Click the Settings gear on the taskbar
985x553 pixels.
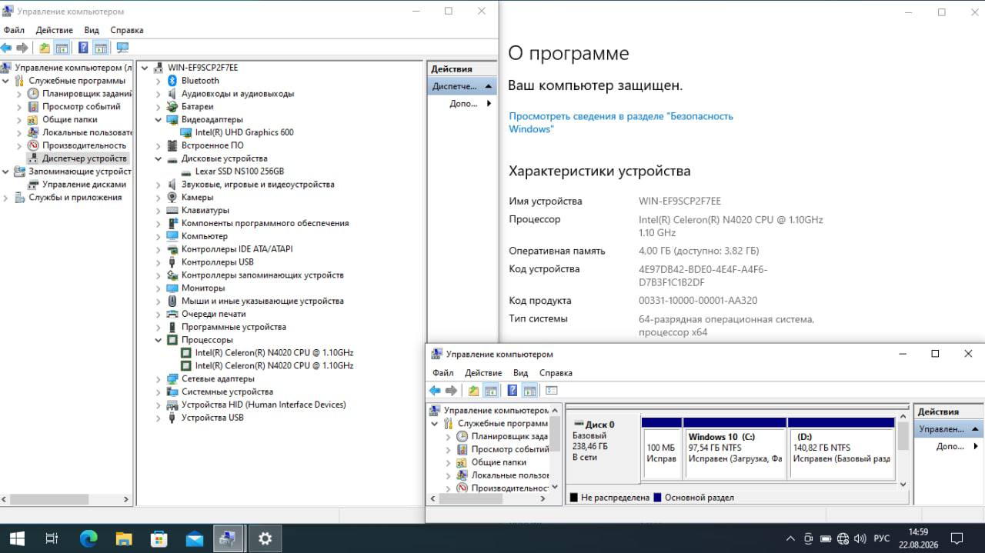(x=265, y=538)
